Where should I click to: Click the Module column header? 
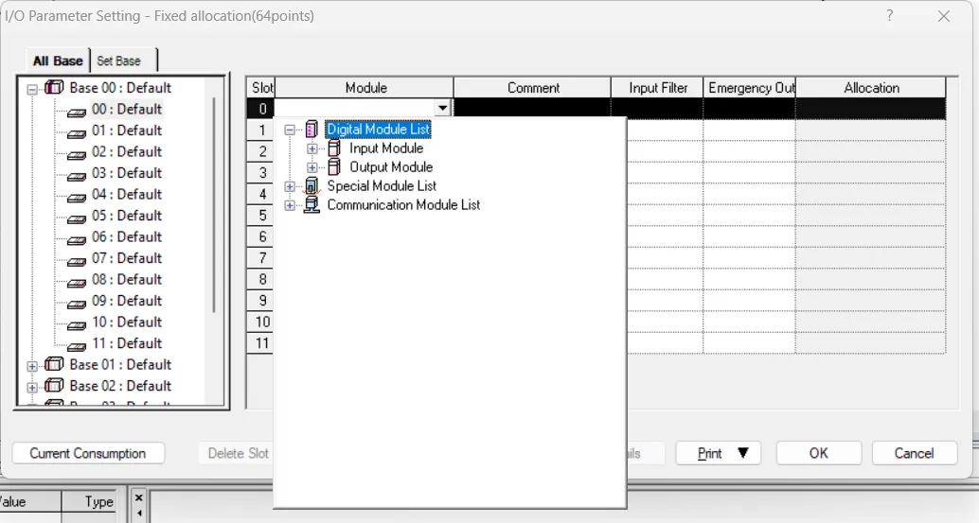[364, 88]
